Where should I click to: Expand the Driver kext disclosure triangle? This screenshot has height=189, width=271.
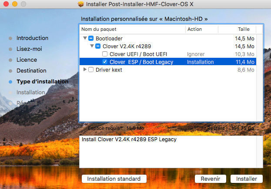(x=85, y=70)
